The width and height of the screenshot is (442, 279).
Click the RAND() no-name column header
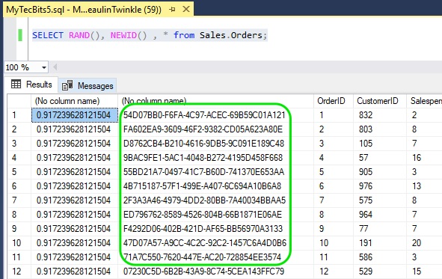tap(74, 101)
